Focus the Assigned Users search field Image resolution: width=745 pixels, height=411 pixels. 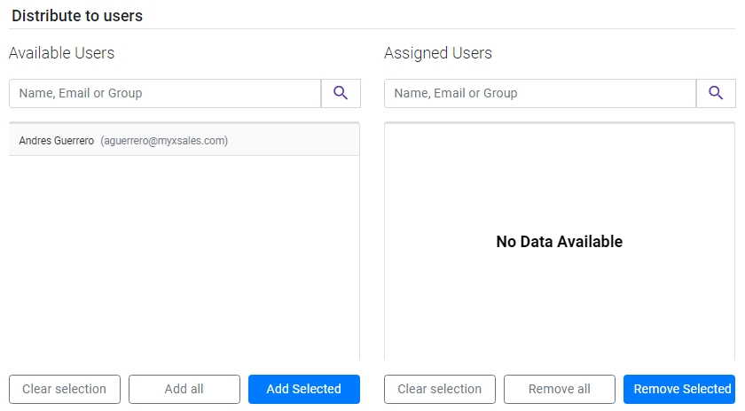tap(540, 93)
